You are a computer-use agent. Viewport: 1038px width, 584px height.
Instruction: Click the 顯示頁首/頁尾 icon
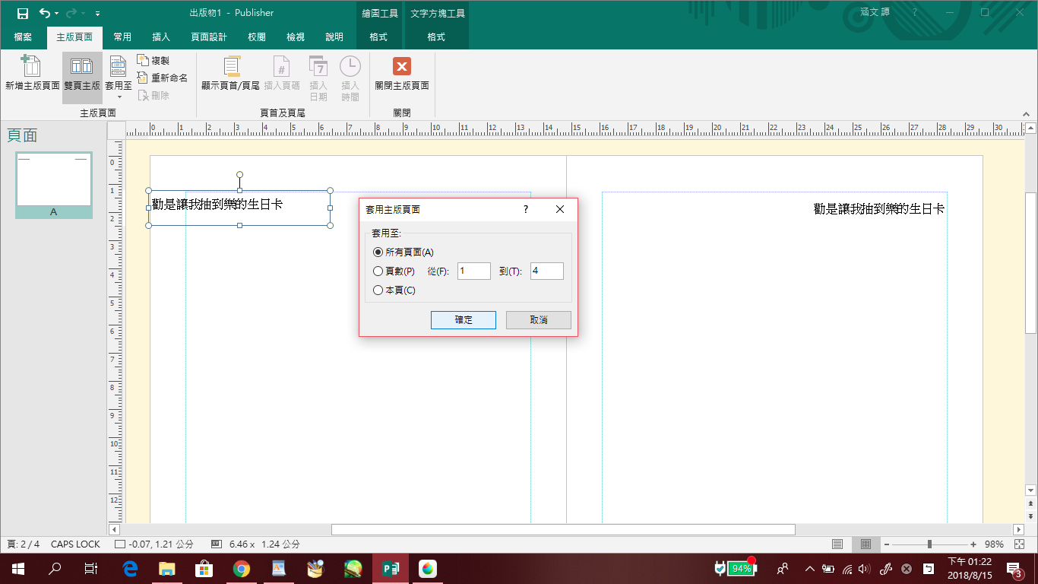coord(230,66)
